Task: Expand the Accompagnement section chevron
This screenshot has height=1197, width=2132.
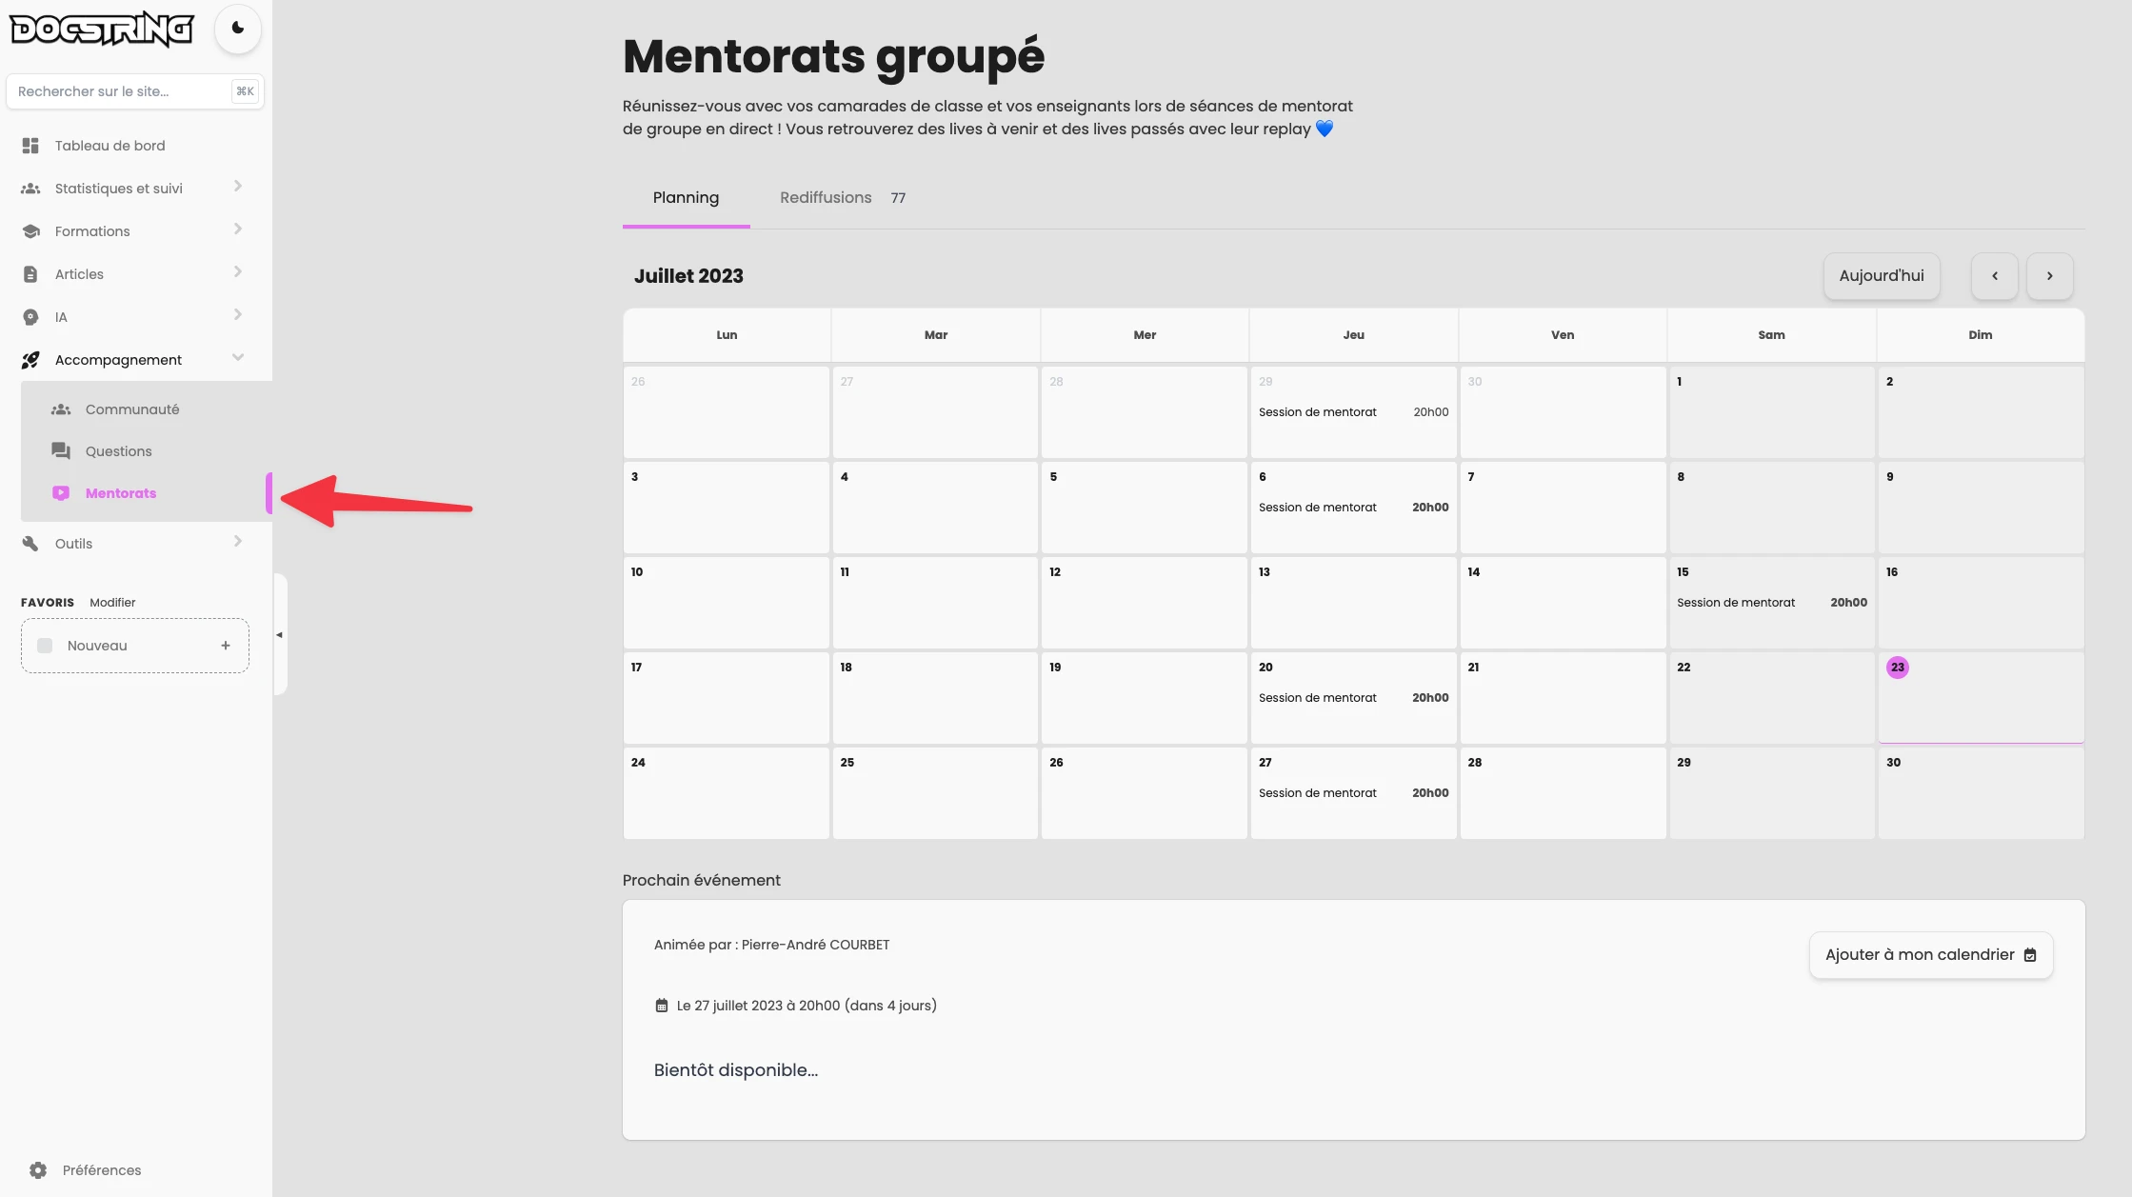Action: [237, 358]
